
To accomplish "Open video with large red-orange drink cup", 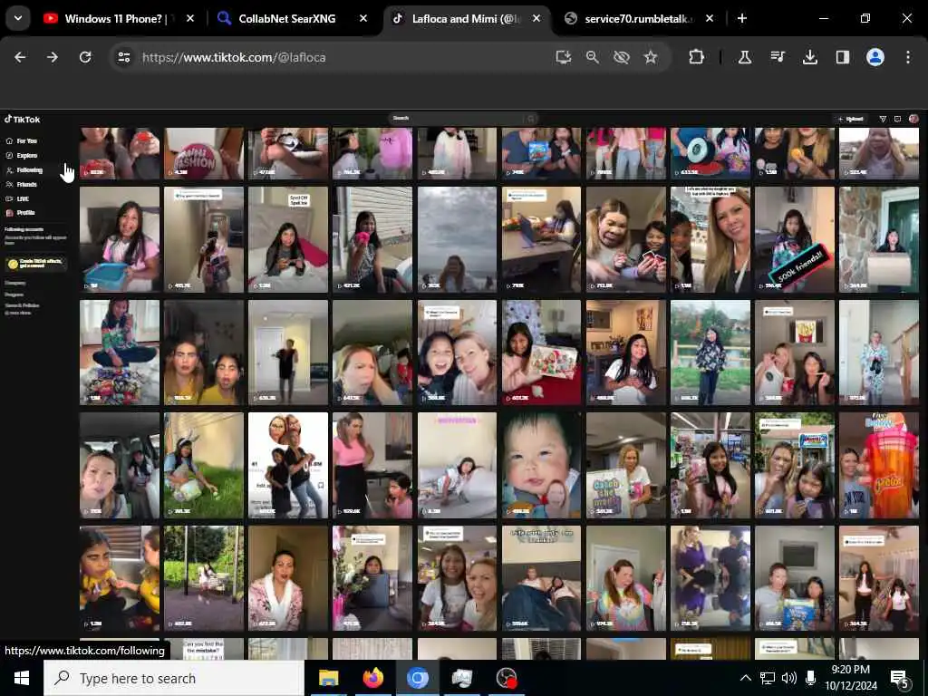I will coord(879,465).
